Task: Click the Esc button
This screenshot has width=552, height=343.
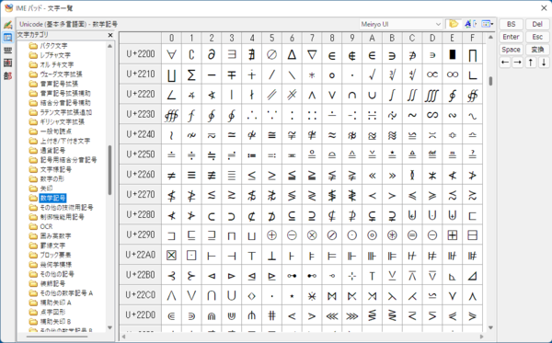Action: (537, 37)
